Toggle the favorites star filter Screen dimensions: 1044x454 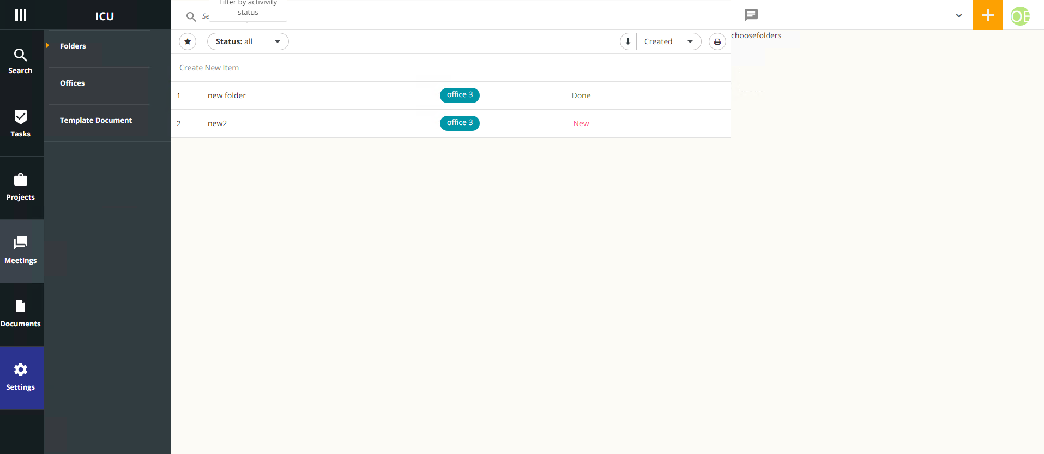pyautogui.click(x=188, y=41)
